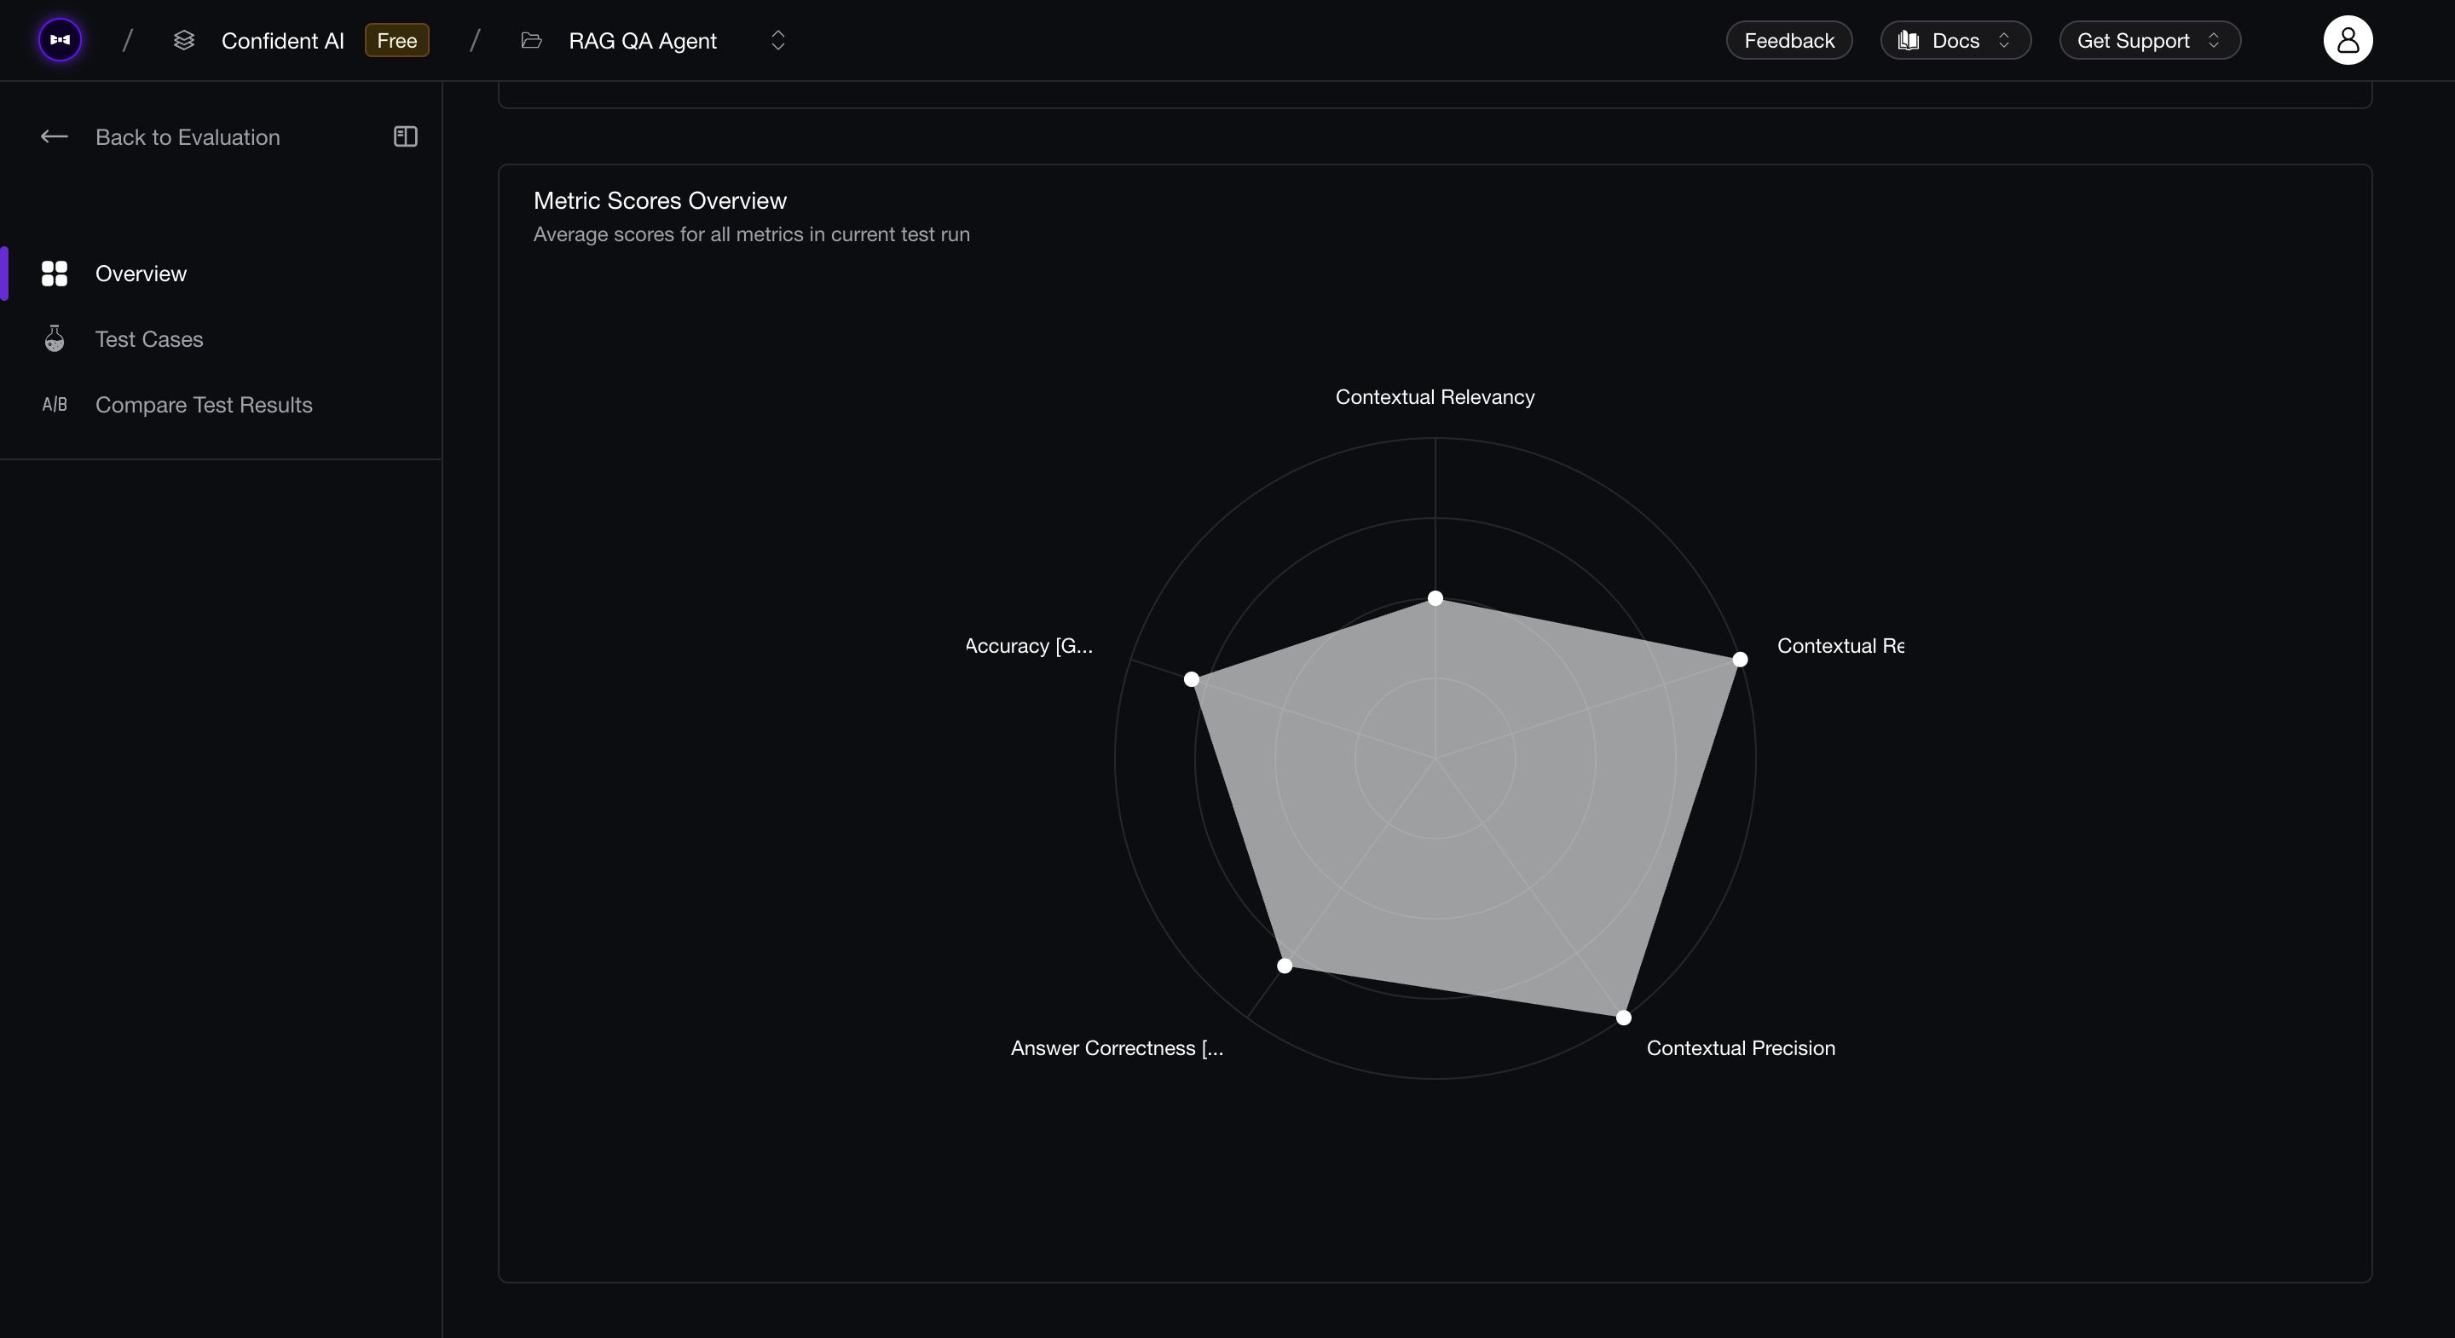Click the A/B compare icon
Image resolution: width=2455 pixels, height=1338 pixels.
(55, 405)
